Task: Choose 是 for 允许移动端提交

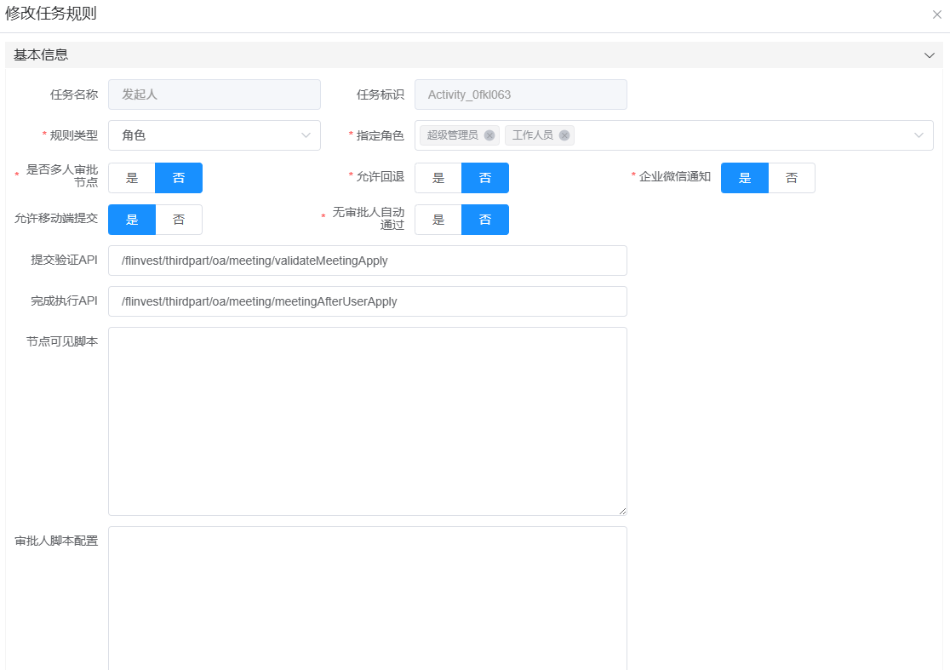Action: [x=132, y=220]
